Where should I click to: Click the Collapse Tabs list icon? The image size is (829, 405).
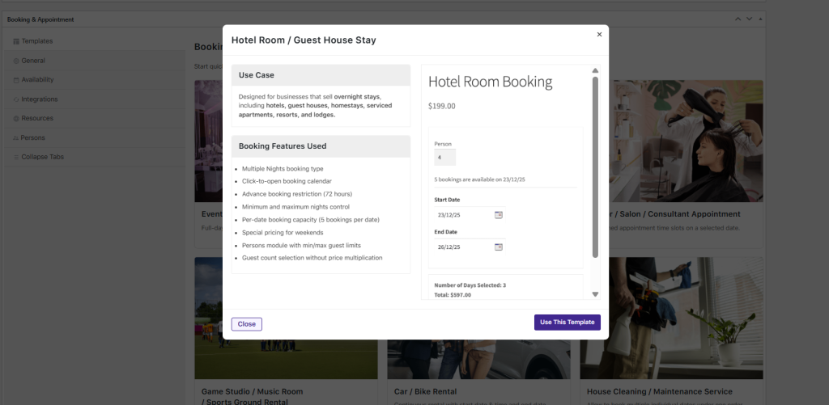tap(16, 157)
